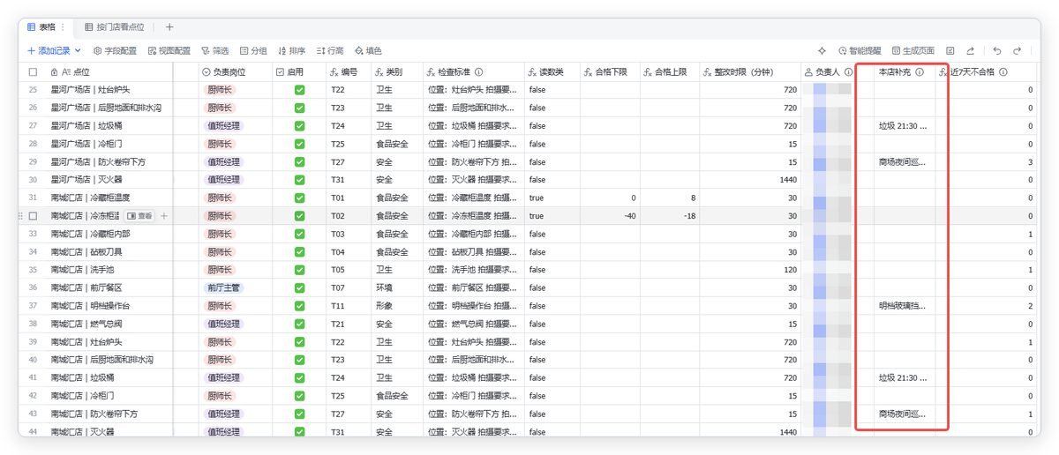Select the 值班经理 tag for 星河广场店 | 防火卷帘下方
Screen dimensions: 1059x455
(223, 162)
